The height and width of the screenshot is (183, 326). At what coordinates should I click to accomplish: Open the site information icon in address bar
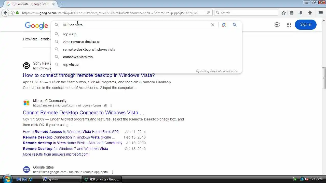tap(13, 13)
